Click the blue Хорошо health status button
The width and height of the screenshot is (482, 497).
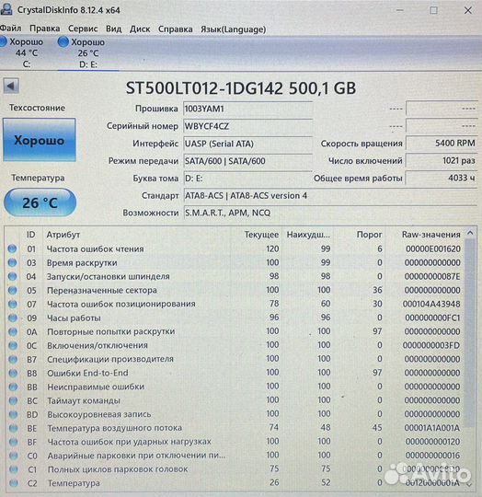40,140
